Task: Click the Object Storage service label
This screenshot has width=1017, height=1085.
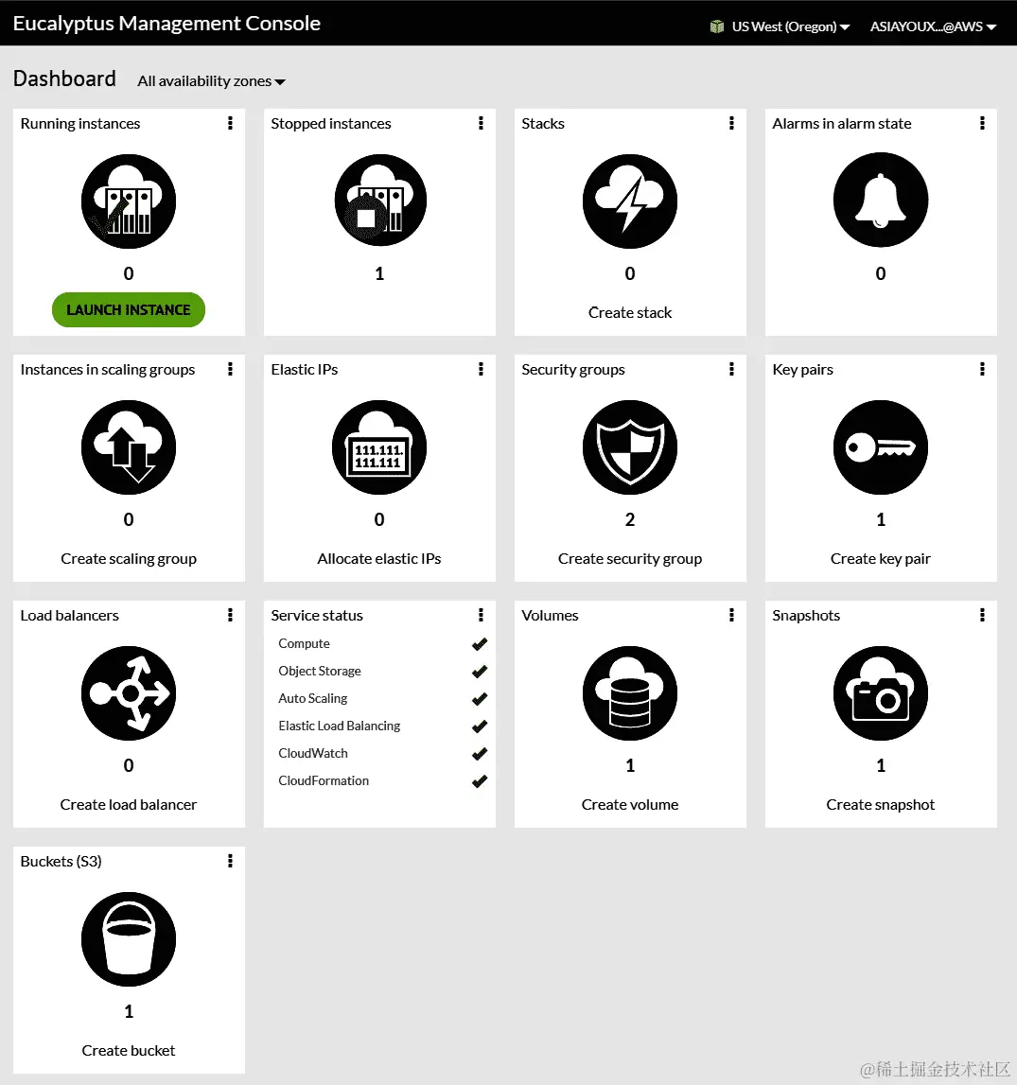Action: pyautogui.click(x=320, y=672)
